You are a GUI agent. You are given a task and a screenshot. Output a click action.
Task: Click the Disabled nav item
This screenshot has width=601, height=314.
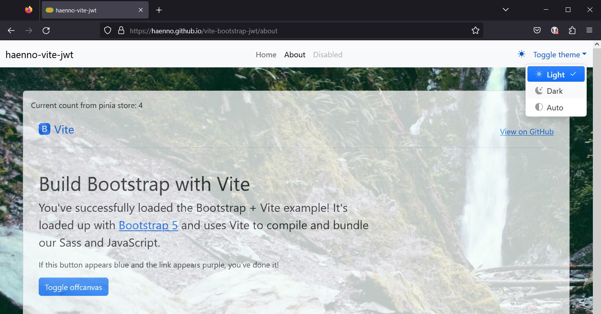328,55
